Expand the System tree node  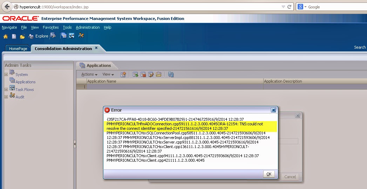click(6, 75)
